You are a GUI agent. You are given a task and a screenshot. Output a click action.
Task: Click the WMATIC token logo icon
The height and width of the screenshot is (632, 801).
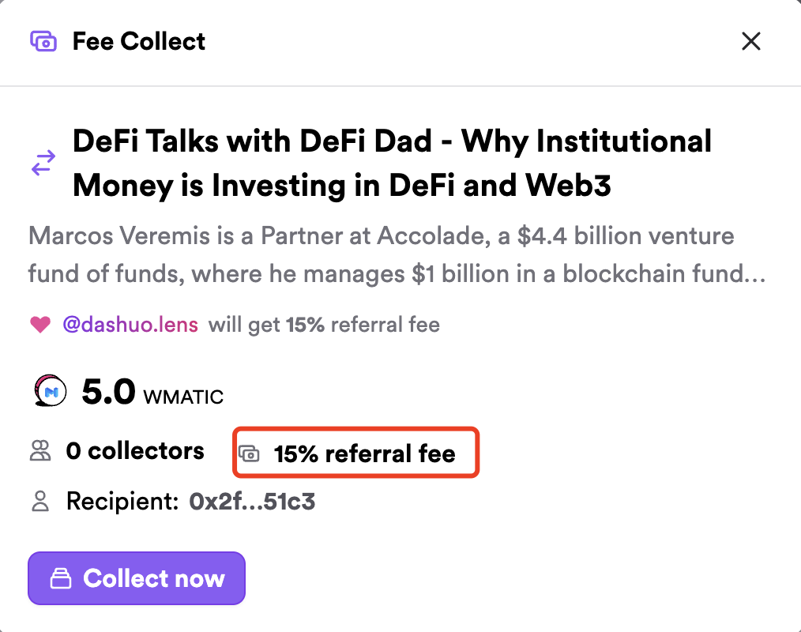pos(49,391)
